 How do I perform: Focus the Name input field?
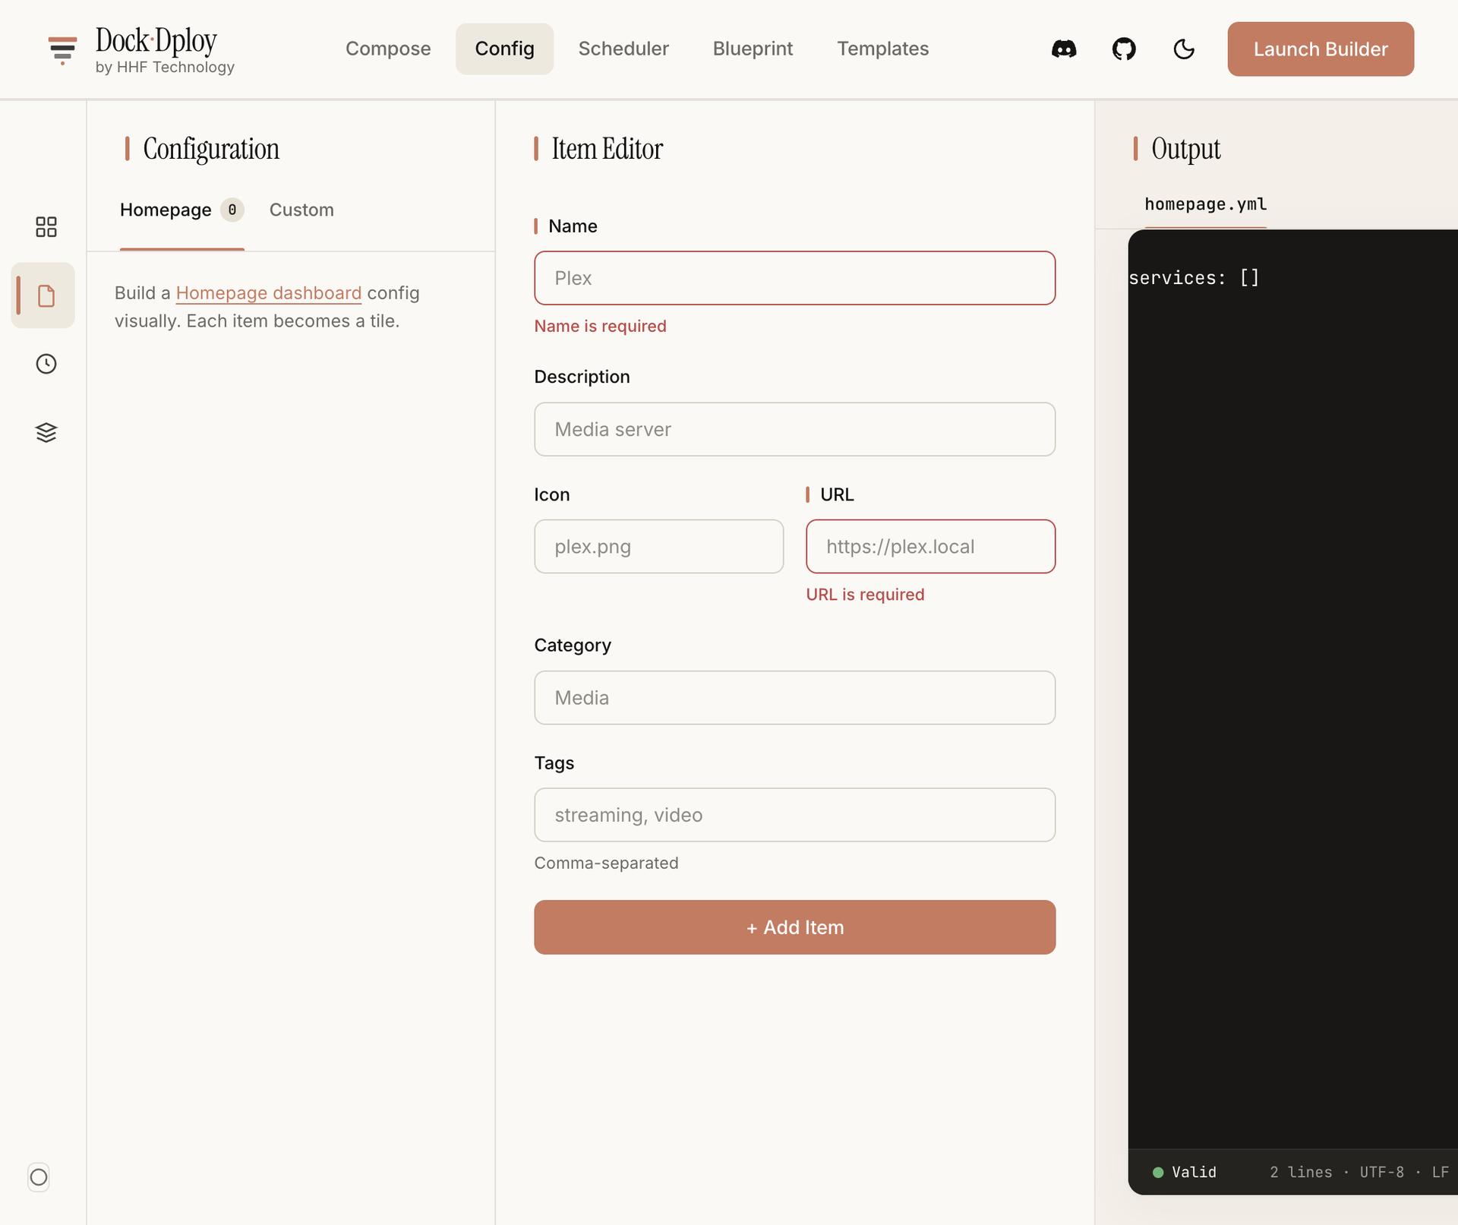pos(794,278)
